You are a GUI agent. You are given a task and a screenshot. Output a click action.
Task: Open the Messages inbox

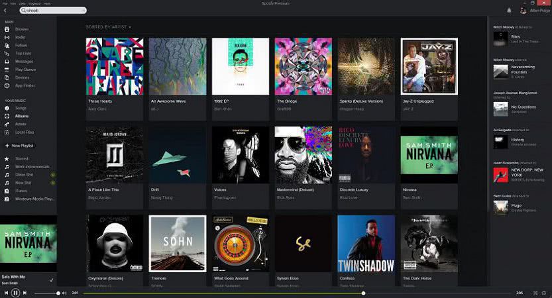click(24, 62)
